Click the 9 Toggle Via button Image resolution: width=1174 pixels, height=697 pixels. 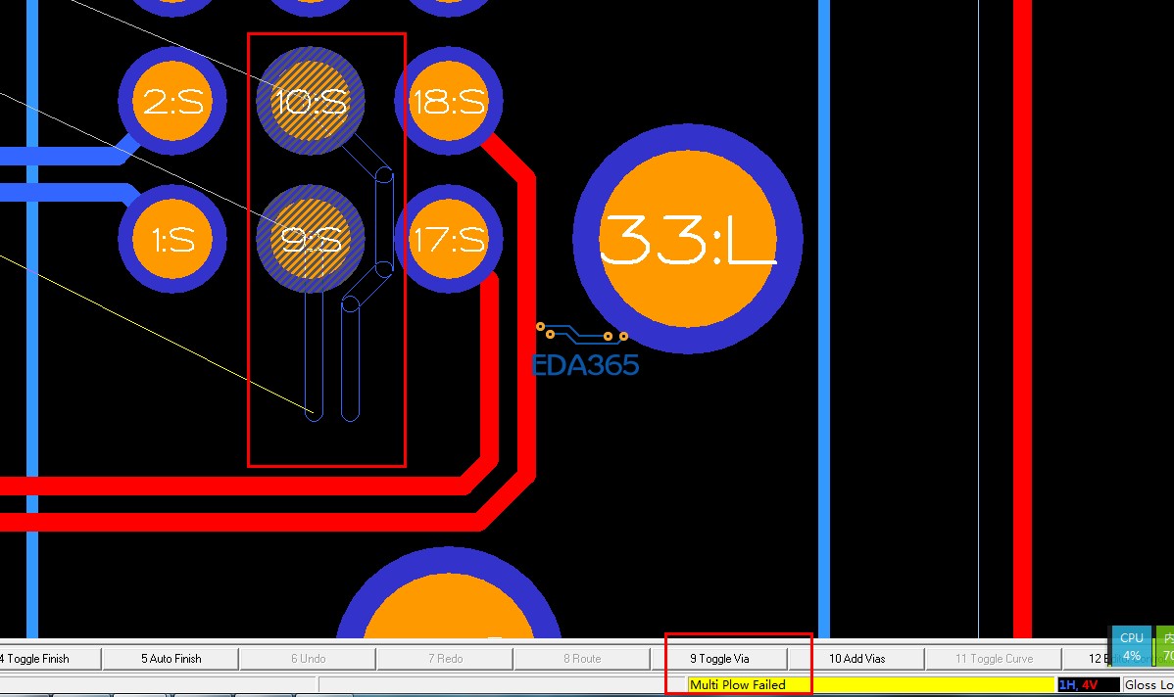719,659
